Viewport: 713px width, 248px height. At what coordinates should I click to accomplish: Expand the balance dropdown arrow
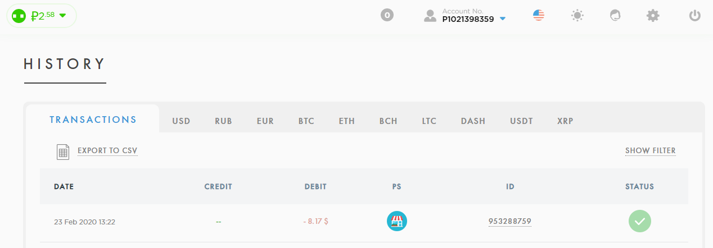pos(62,16)
